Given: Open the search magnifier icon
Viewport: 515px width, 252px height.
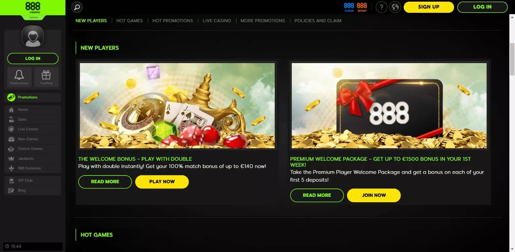Looking at the screenshot, I should pos(77,7).
